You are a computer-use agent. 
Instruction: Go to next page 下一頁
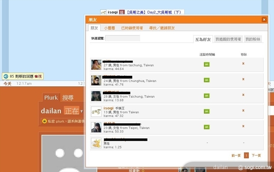pos(256,155)
